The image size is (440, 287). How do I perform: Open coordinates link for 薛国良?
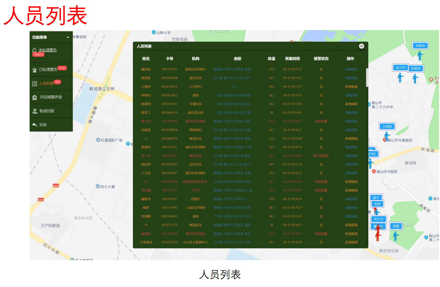click(x=233, y=78)
